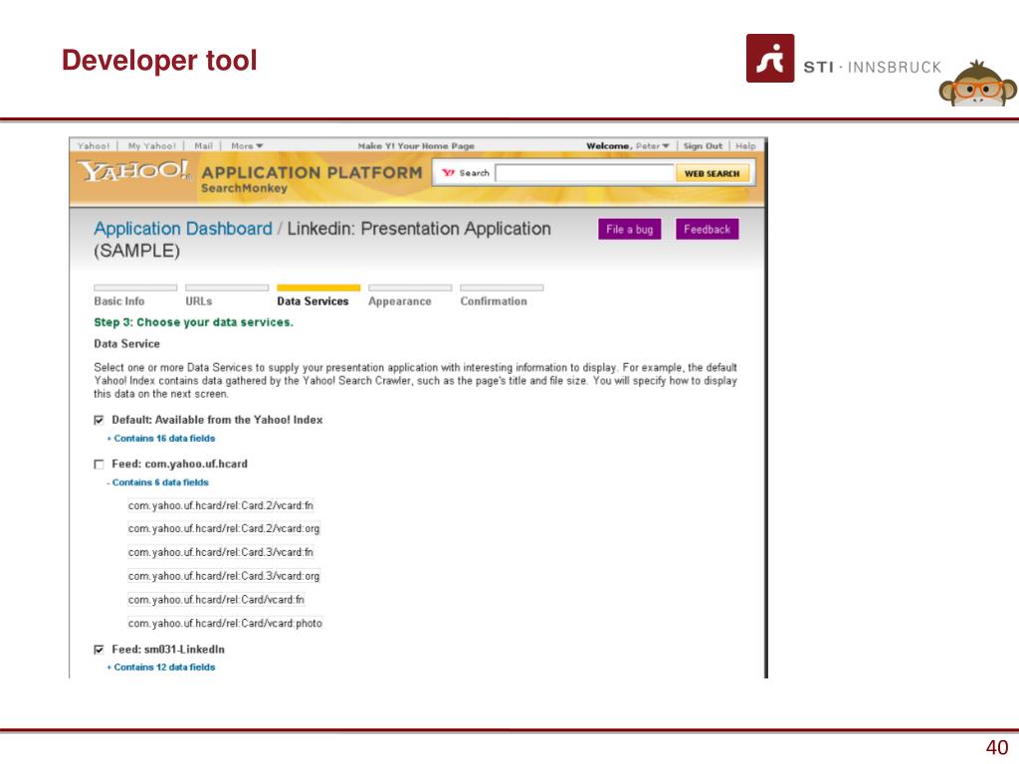
Task: Click the Developer tool slide title
Action: [159, 60]
